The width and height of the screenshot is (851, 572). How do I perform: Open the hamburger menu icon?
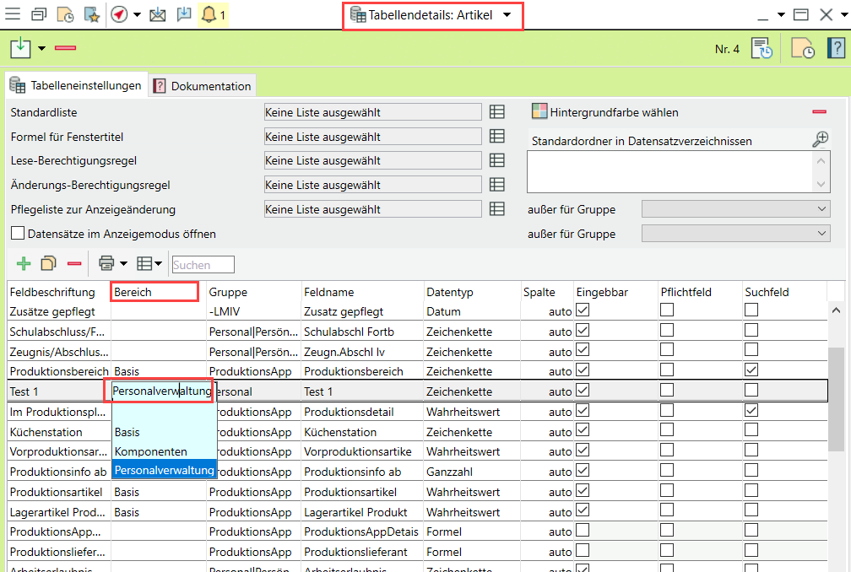click(x=14, y=14)
